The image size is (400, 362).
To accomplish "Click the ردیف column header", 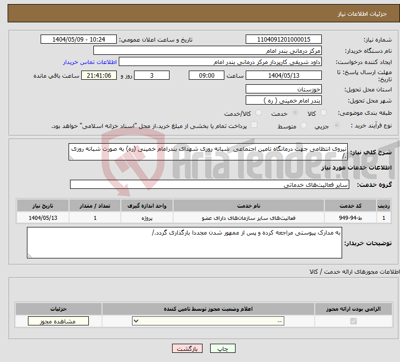I will coord(384,206).
